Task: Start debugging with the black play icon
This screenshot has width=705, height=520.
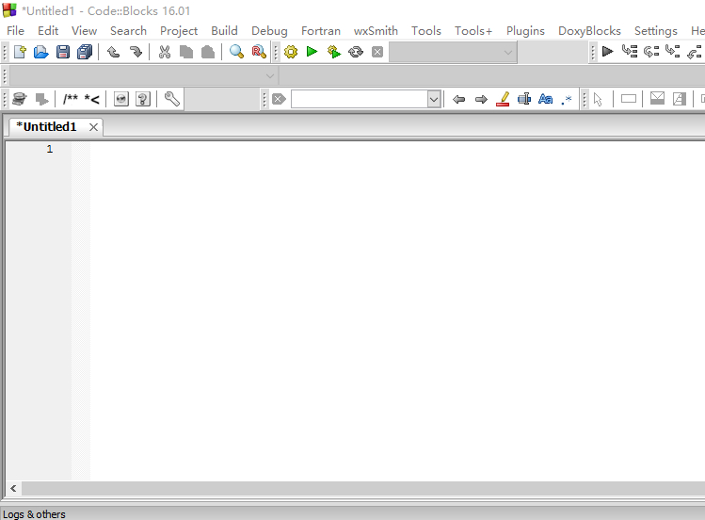Action: tap(607, 52)
